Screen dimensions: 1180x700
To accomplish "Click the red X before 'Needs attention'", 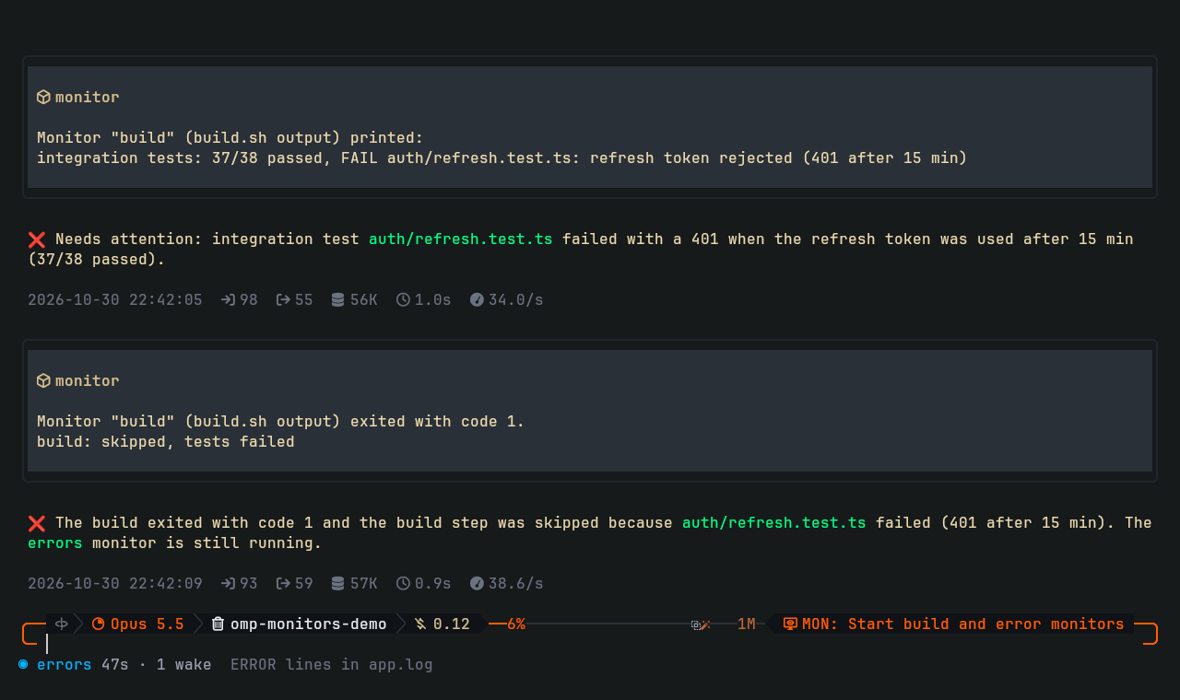I will (37, 239).
